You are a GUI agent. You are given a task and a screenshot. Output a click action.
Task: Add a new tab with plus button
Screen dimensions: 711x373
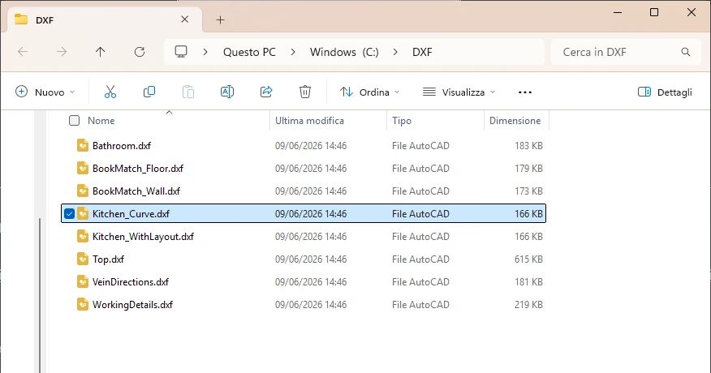(221, 20)
